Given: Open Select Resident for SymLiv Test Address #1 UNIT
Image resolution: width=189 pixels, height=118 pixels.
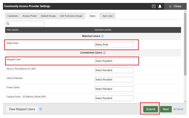Looking at the screenshot, I should [x=114, y=70].
